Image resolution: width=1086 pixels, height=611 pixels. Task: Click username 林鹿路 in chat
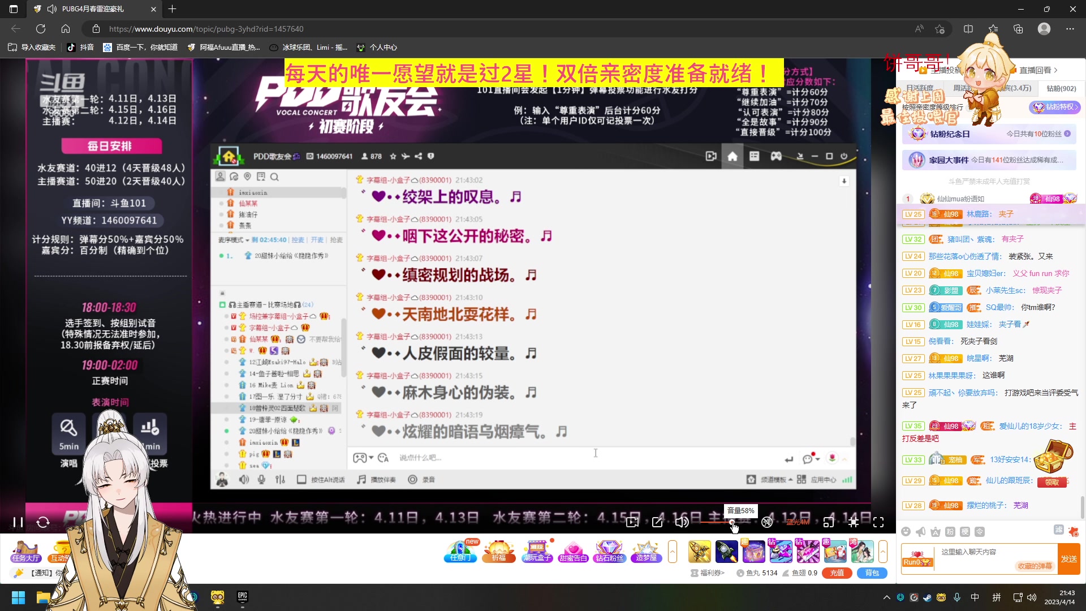pyautogui.click(x=979, y=214)
